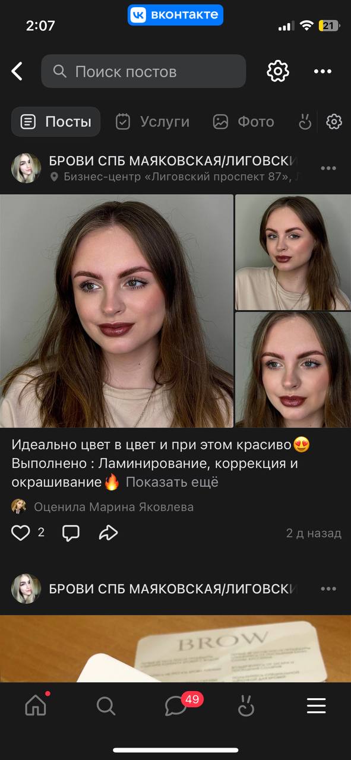Open the hamburger menu in bottom bar
The image size is (351, 760).
pos(316,705)
